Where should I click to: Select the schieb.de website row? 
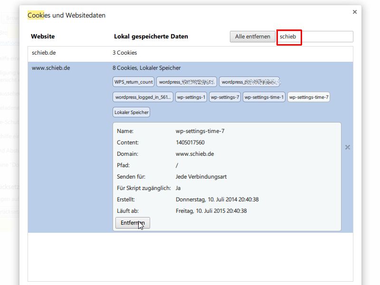(x=190, y=53)
